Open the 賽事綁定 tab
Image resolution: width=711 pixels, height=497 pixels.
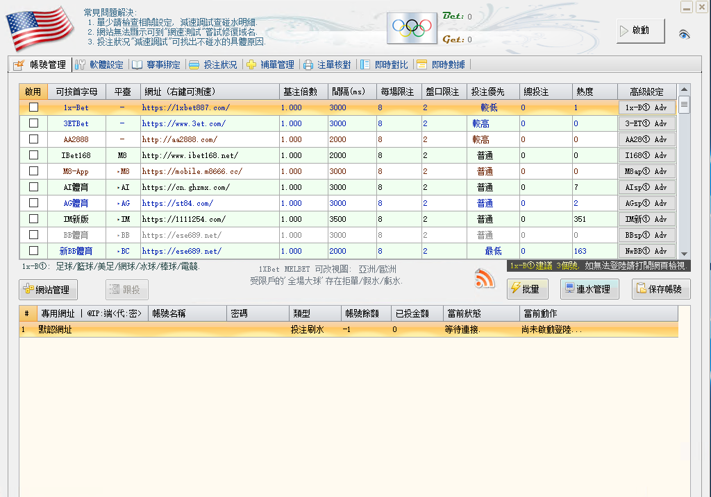coord(156,64)
